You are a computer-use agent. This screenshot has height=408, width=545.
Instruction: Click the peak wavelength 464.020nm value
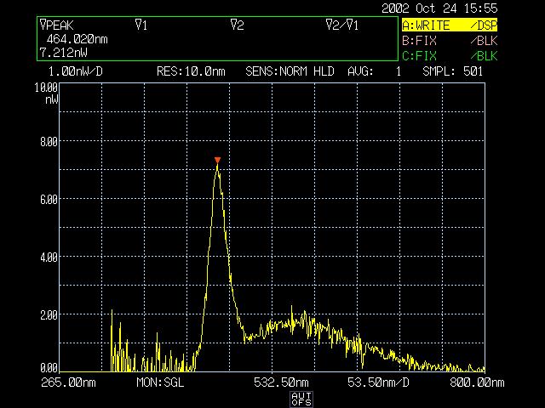point(77,39)
